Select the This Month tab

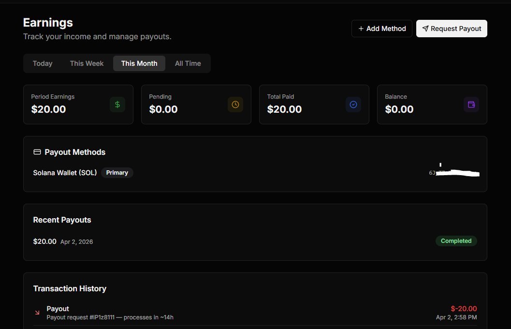(x=139, y=63)
